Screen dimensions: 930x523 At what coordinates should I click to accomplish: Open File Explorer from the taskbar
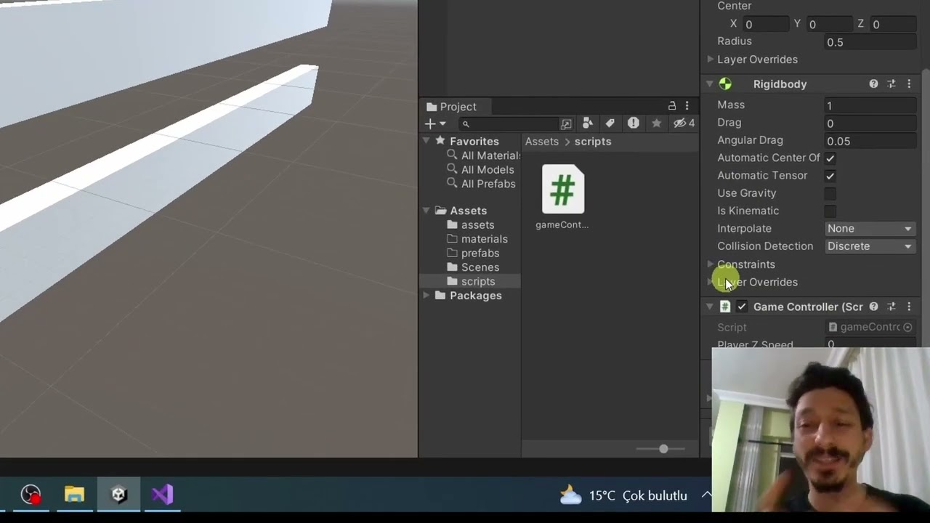(74, 495)
